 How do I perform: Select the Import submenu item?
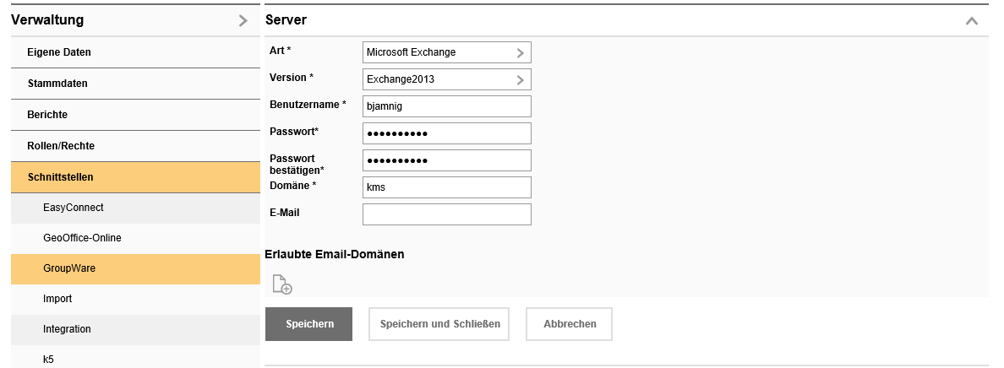click(x=57, y=299)
